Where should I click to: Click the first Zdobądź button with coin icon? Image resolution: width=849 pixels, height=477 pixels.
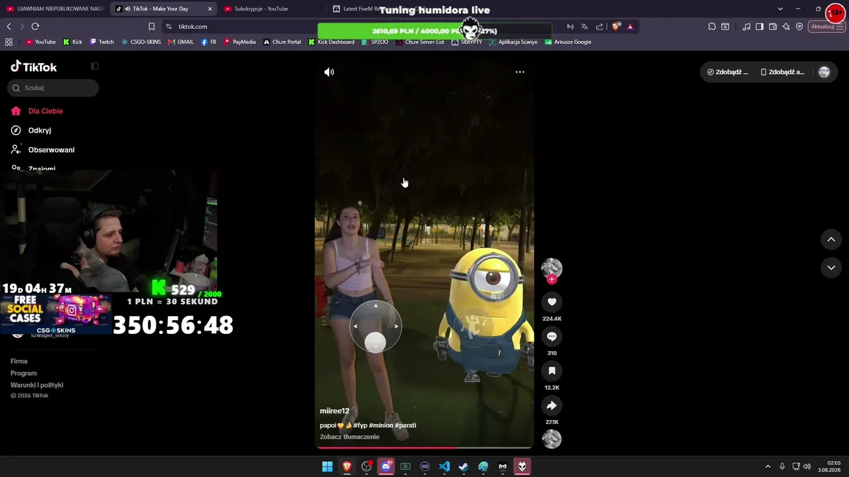[x=728, y=72]
